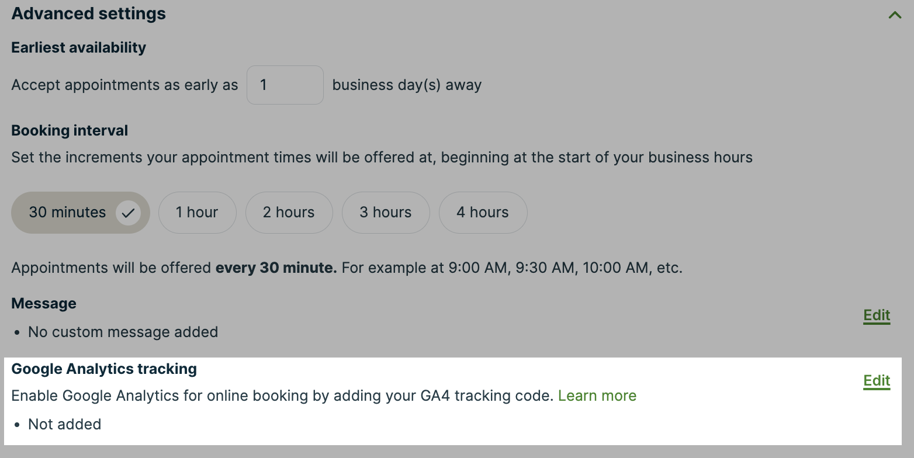The height and width of the screenshot is (458, 914).
Task: Click the Earliest availability heading
Action: (79, 48)
